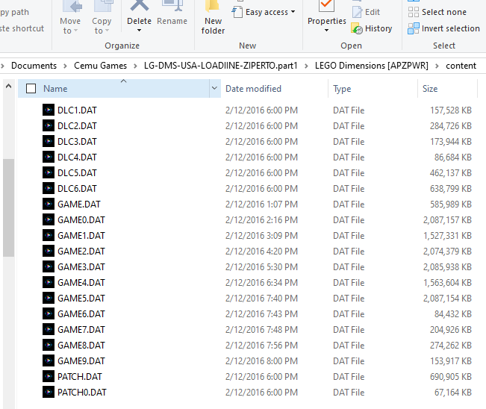Click the History icon in Open group
486x409 pixels.
tap(357, 28)
